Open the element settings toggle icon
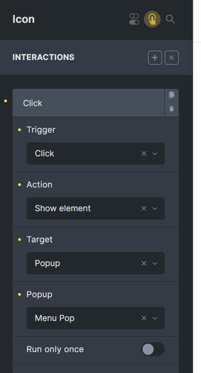Viewport: 201px width, 373px height. [134, 19]
